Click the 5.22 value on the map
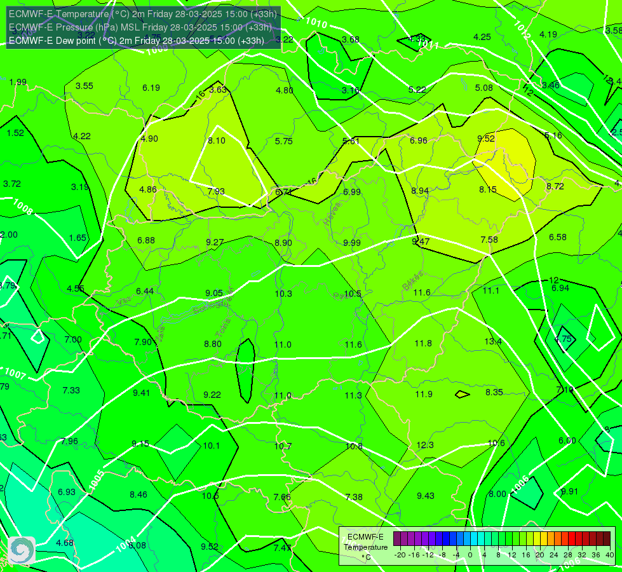 [417, 90]
